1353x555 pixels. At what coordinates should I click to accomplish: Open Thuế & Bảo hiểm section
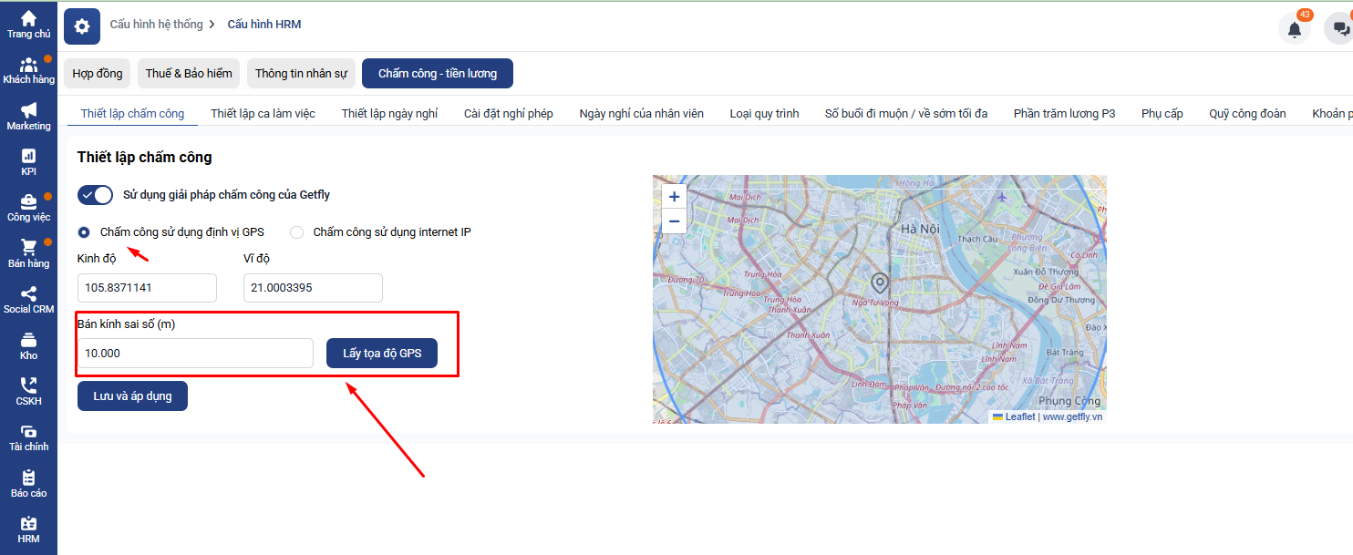click(x=189, y=74)
